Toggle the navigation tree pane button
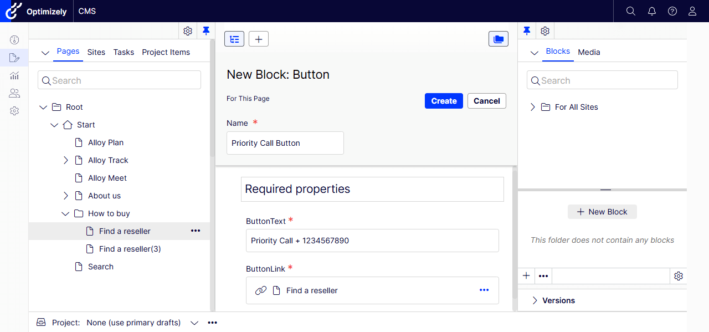This screenshot has width=709, height=332. (x=234, y=39)
